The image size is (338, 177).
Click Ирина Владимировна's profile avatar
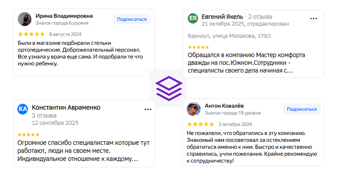[25, 19]
